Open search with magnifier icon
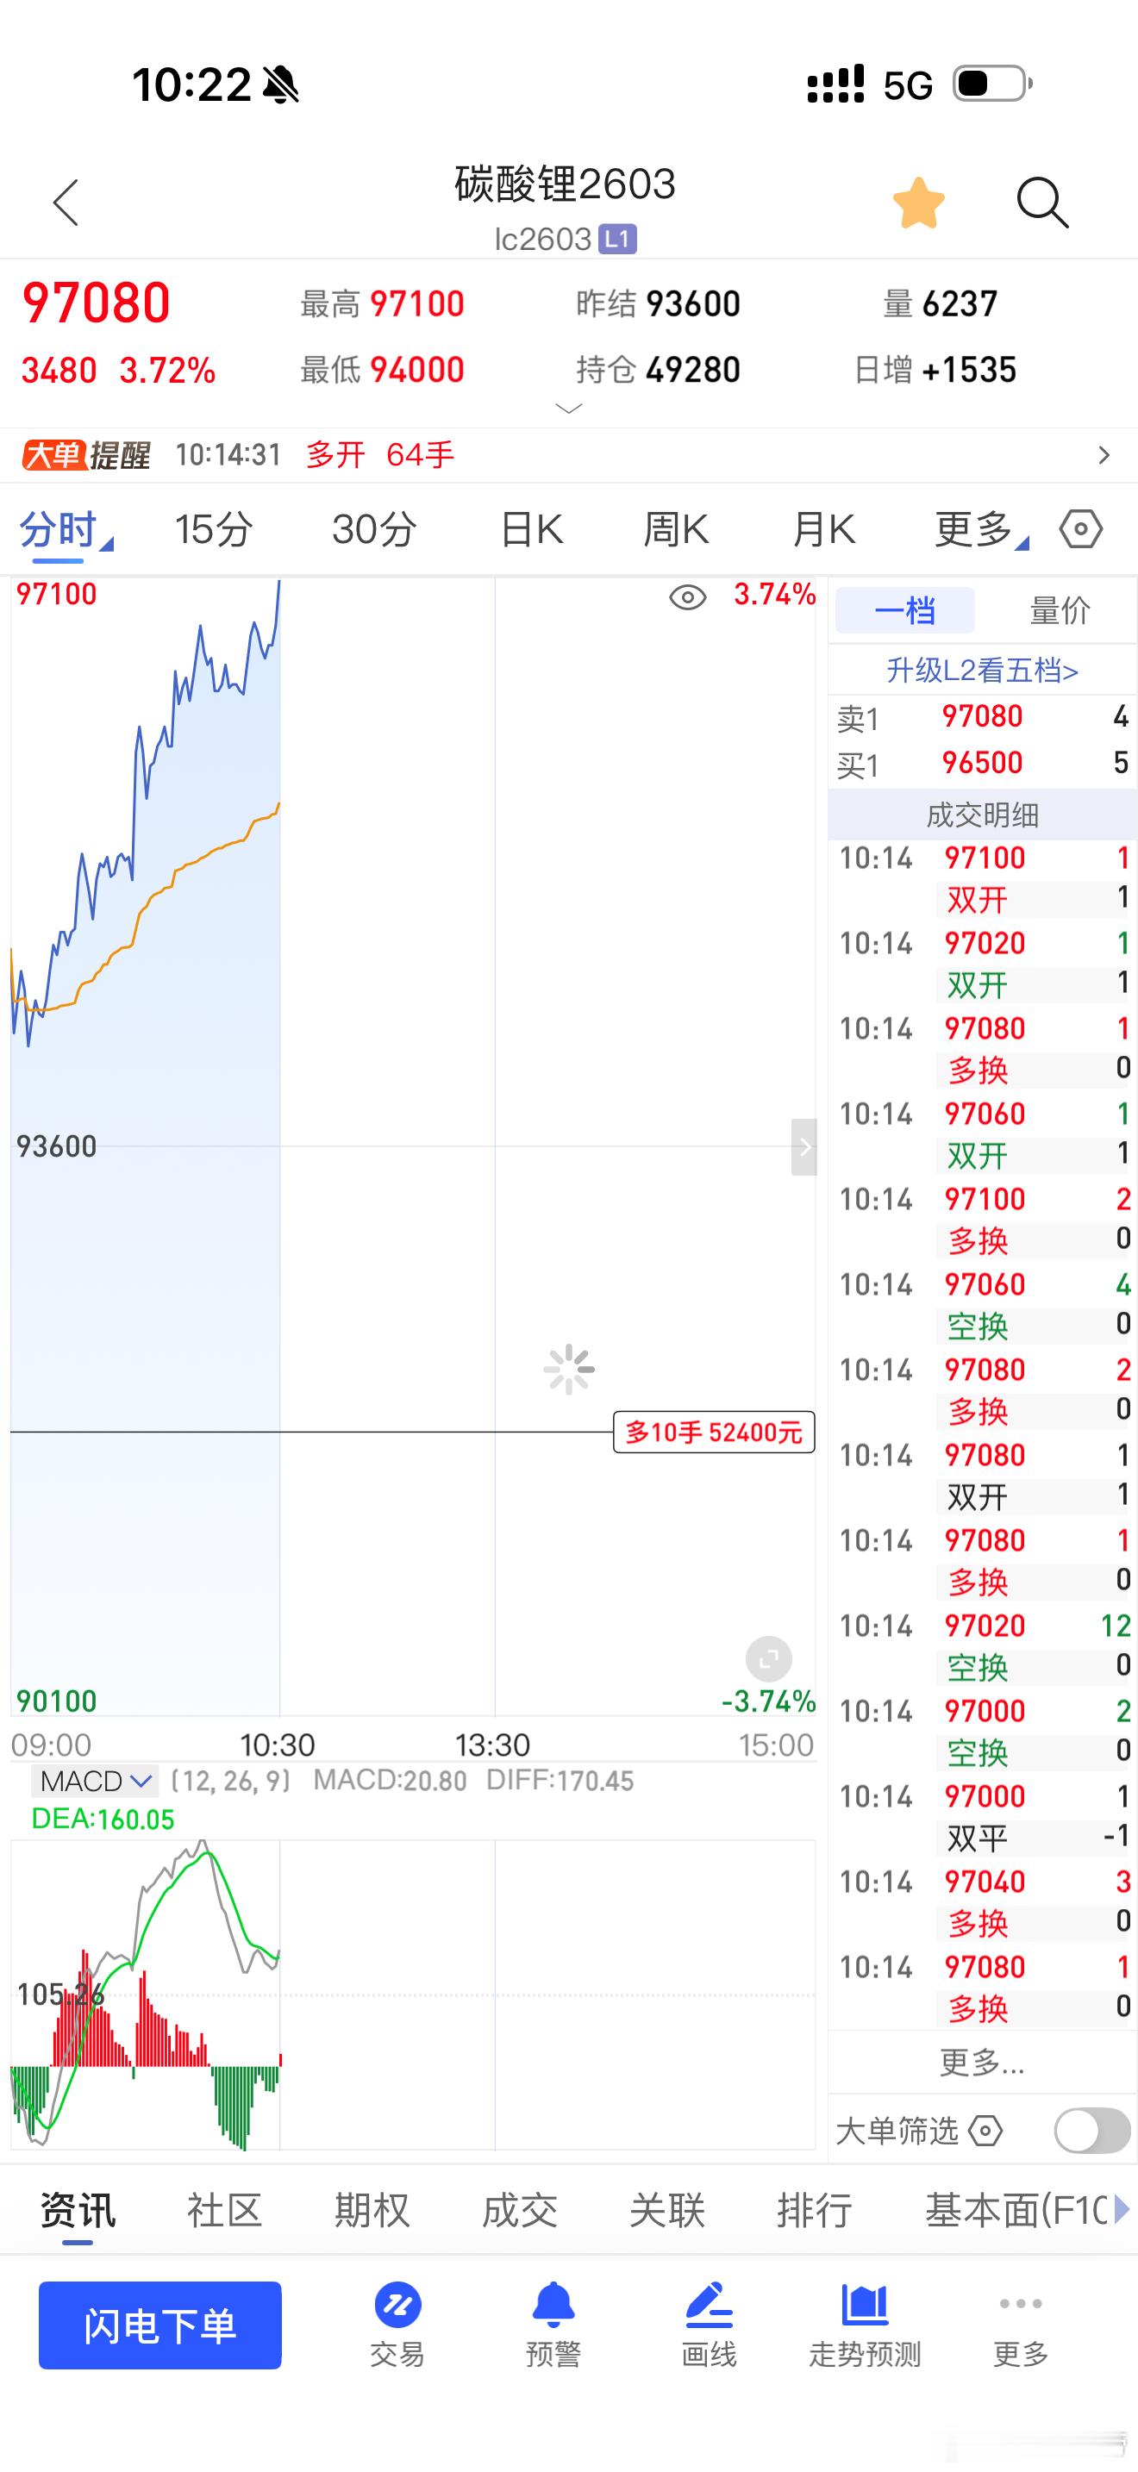Viewport: 1138px width, 2472px height. click(x=1041, y=203)
